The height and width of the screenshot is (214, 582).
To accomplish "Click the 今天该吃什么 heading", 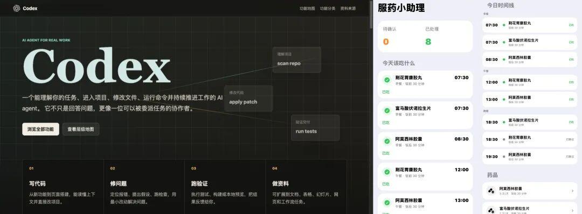I will [399, 63].
